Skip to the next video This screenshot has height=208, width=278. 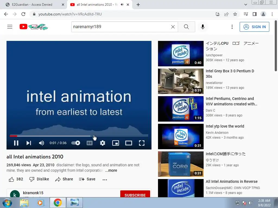pos(29,143)
